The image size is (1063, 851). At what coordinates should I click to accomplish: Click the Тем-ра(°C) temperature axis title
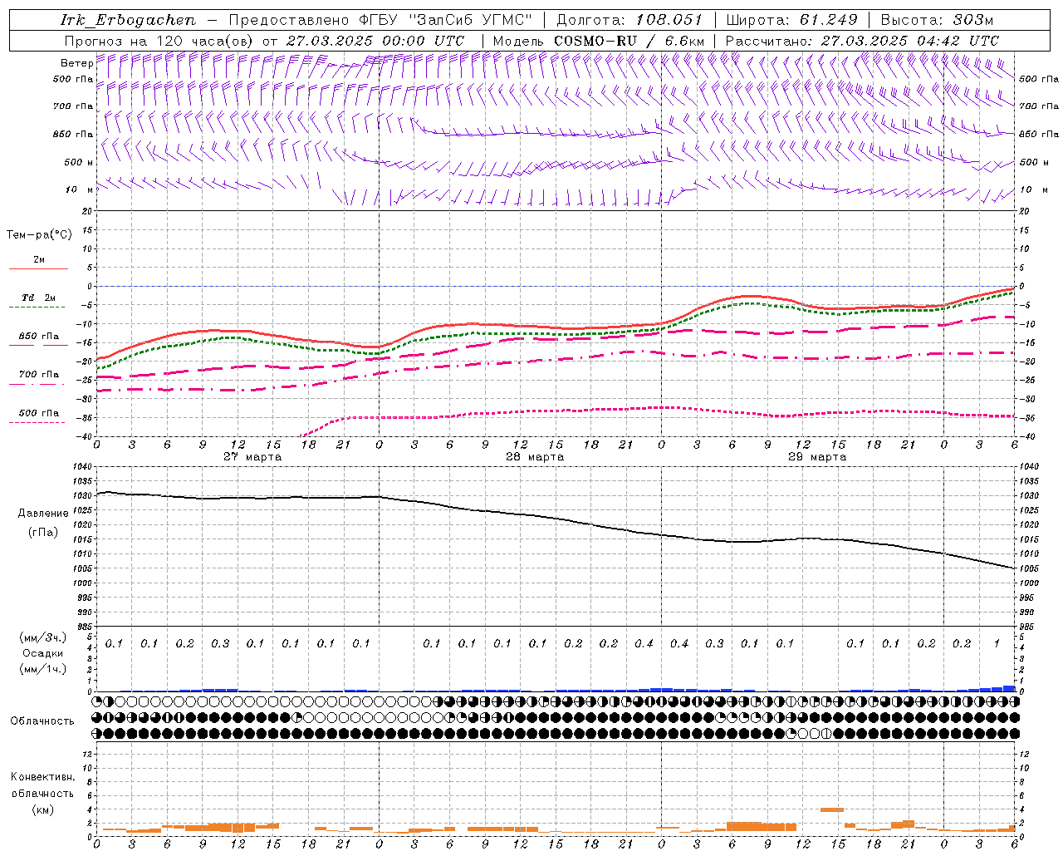pyautogui.click(x=39, y=234)
